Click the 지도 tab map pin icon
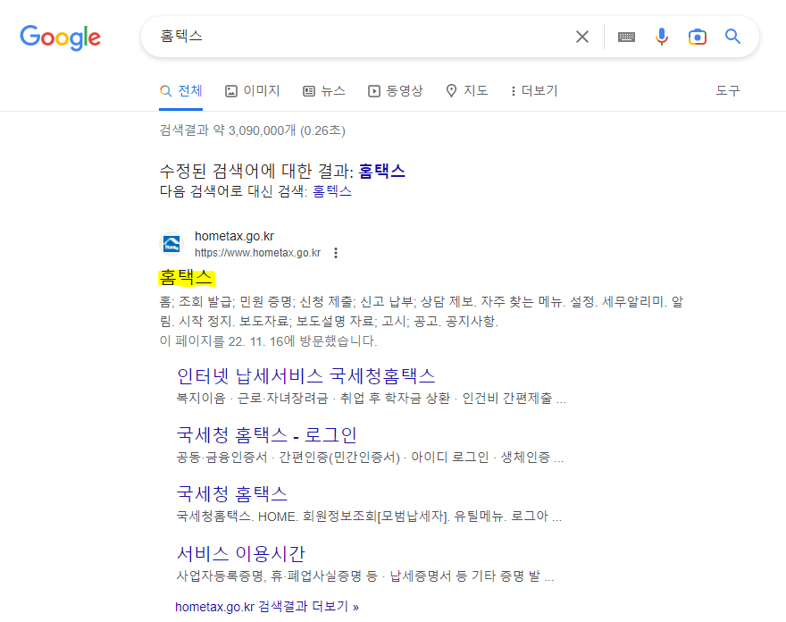 click(451, 91)
